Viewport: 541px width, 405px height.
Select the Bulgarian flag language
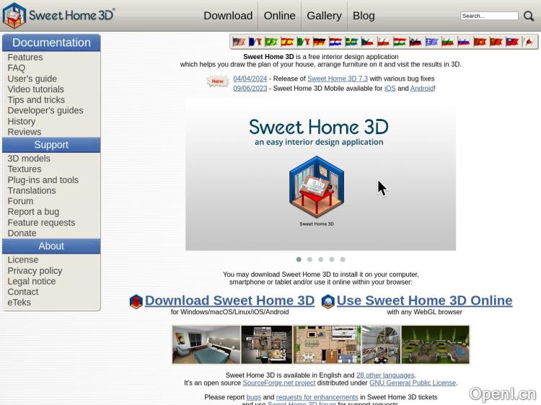click(x=447, y=42)
